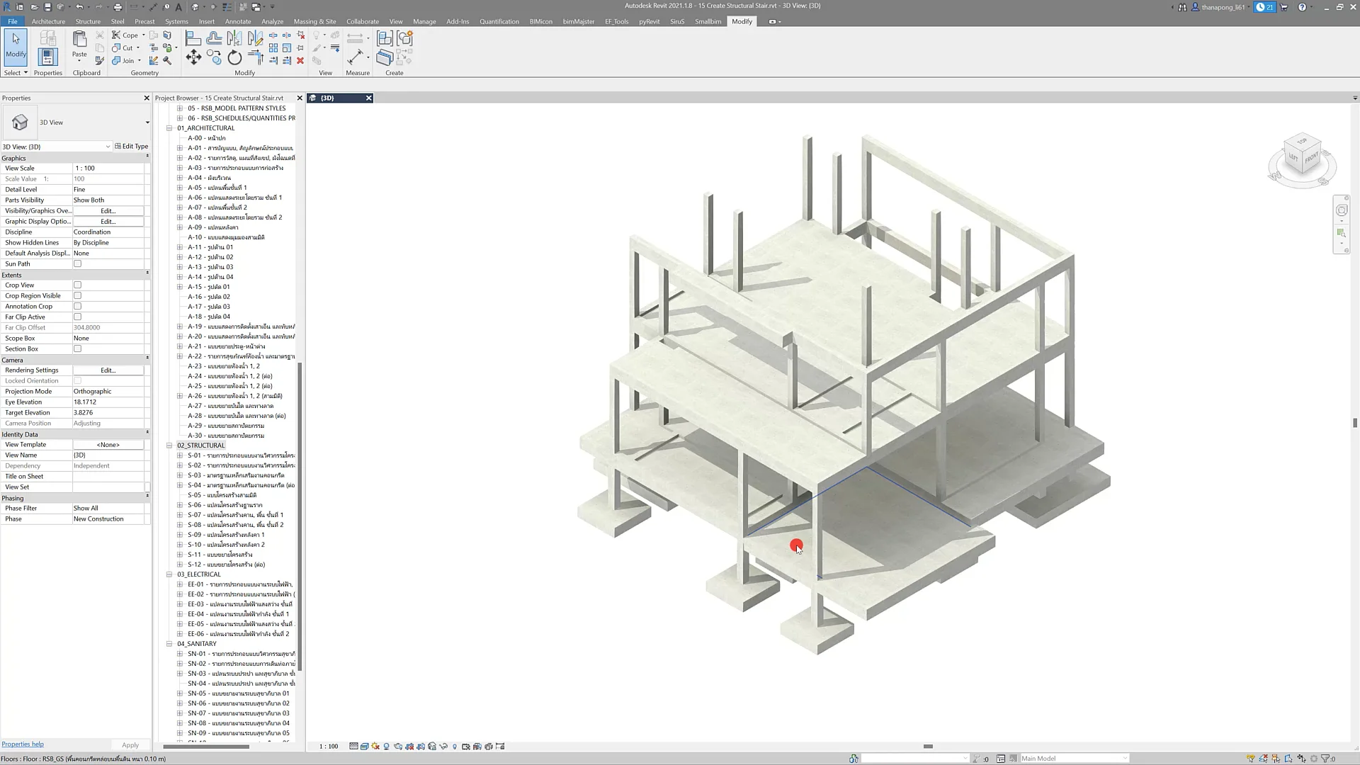Toggle Sun Path icon on view control bar
Image resolution: width=1360 pixels, height=765 pixels.
click(x=375, y=747)
